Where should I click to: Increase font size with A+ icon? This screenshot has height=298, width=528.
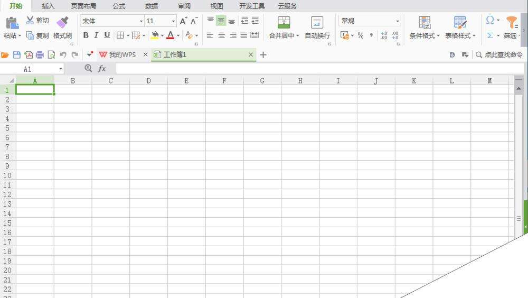[183, 21]
